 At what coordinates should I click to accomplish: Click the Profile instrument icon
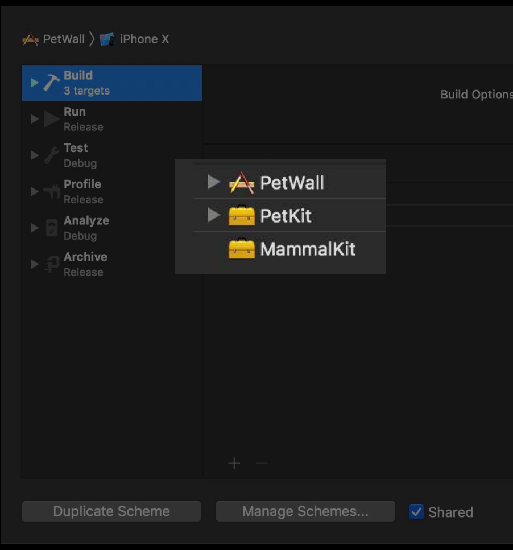(52, 191)
